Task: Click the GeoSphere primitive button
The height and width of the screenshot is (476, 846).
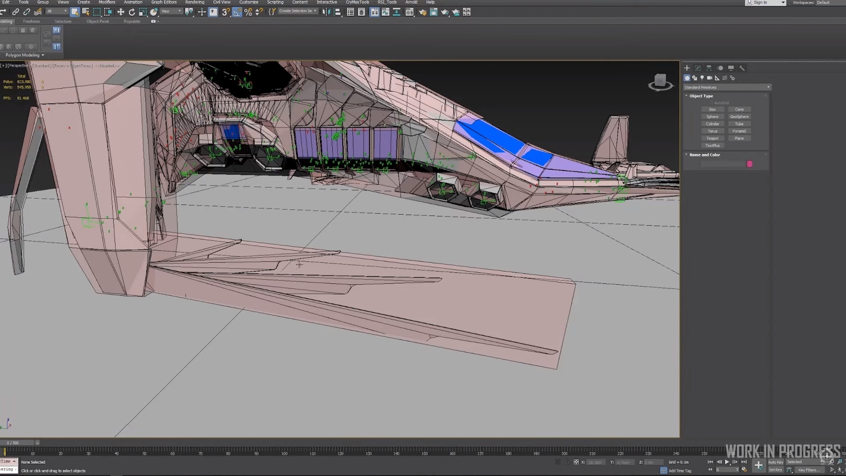Action: [739, 117]
